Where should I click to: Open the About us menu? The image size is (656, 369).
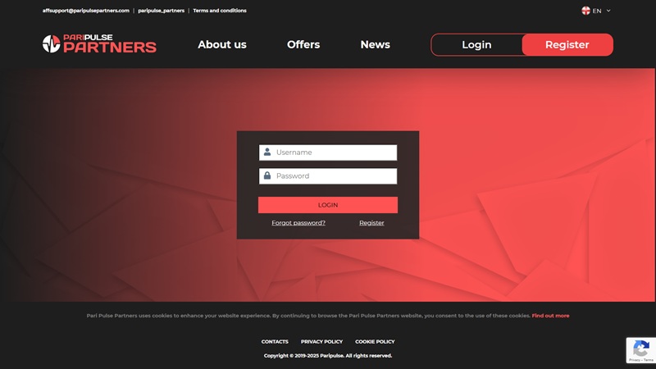pyautogui.click(x=222, y=44)
